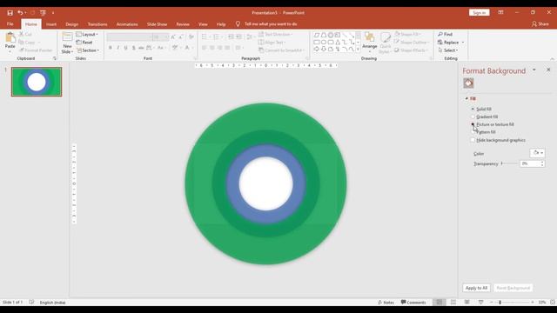The height and width of the screenshot is (313, 557).
Task: Switch to Reading View icon
Action: [467, 302]
